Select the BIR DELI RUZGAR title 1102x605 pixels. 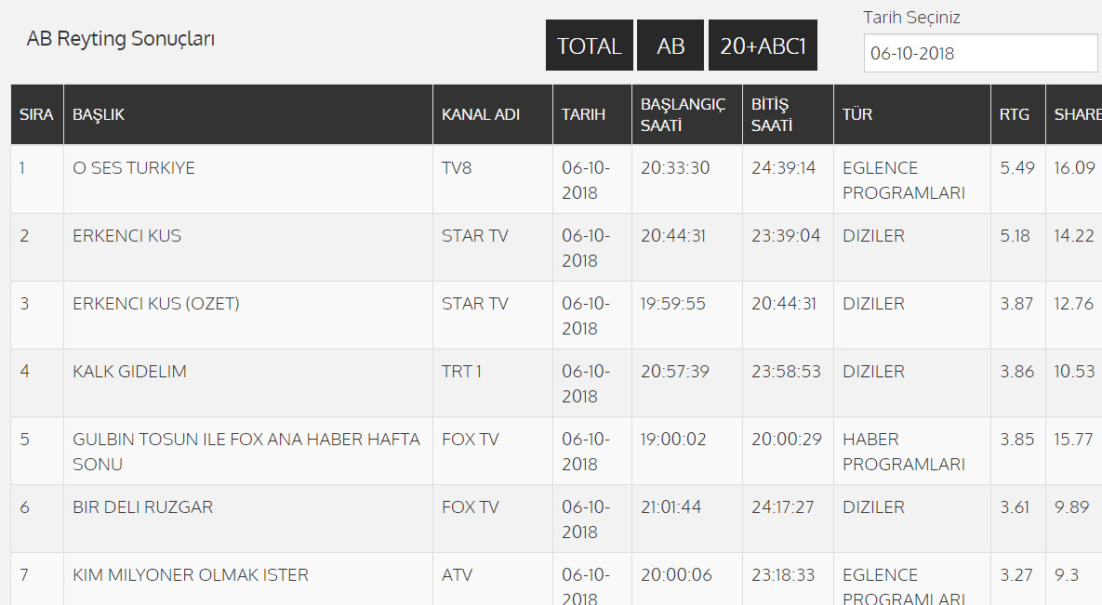tap(143, 507)
